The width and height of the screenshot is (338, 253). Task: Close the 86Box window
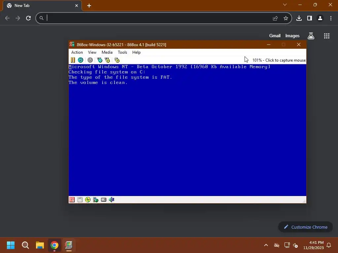[298, 44]
